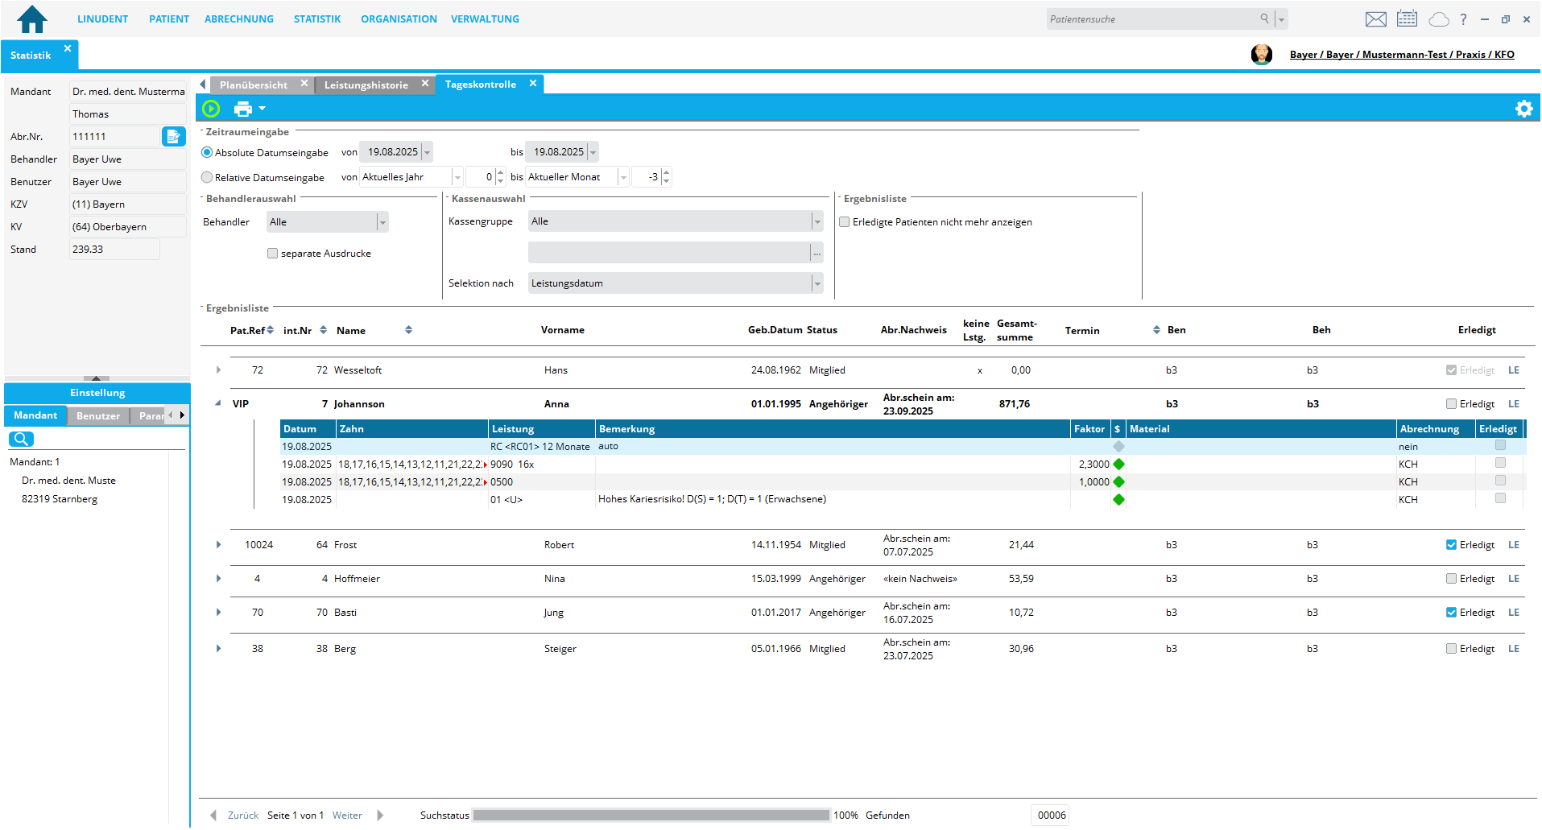Click the Patientensuche search field
The image size is (1542, 830).
[x=1151, y=19]
